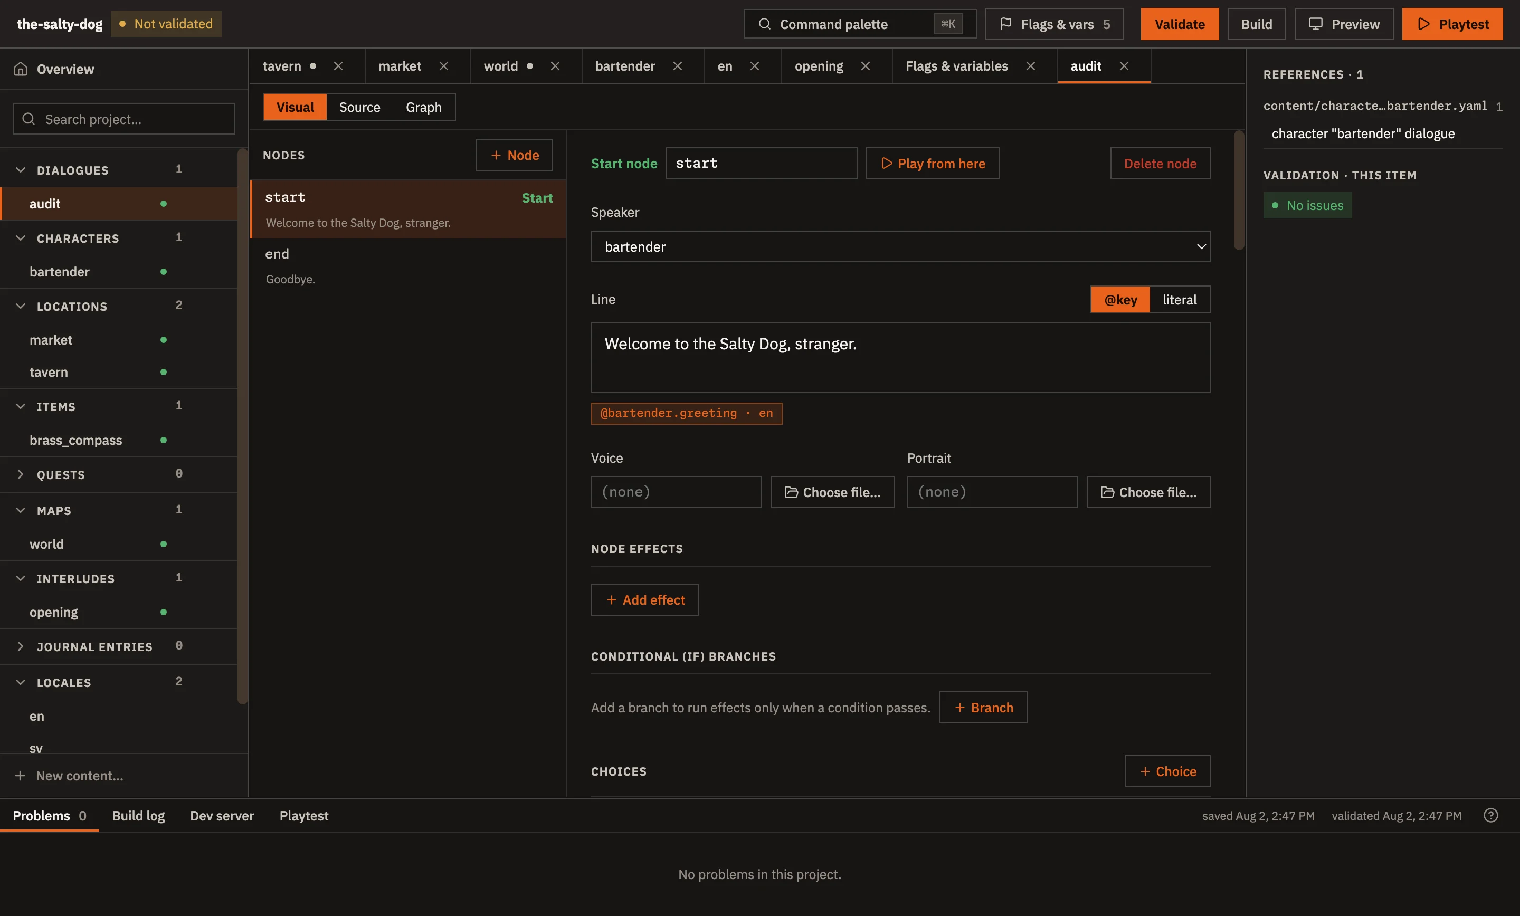The width and height of the screenshot is (1520, 916).
Task: Add a new Choice
Action: click(1167, 771)
